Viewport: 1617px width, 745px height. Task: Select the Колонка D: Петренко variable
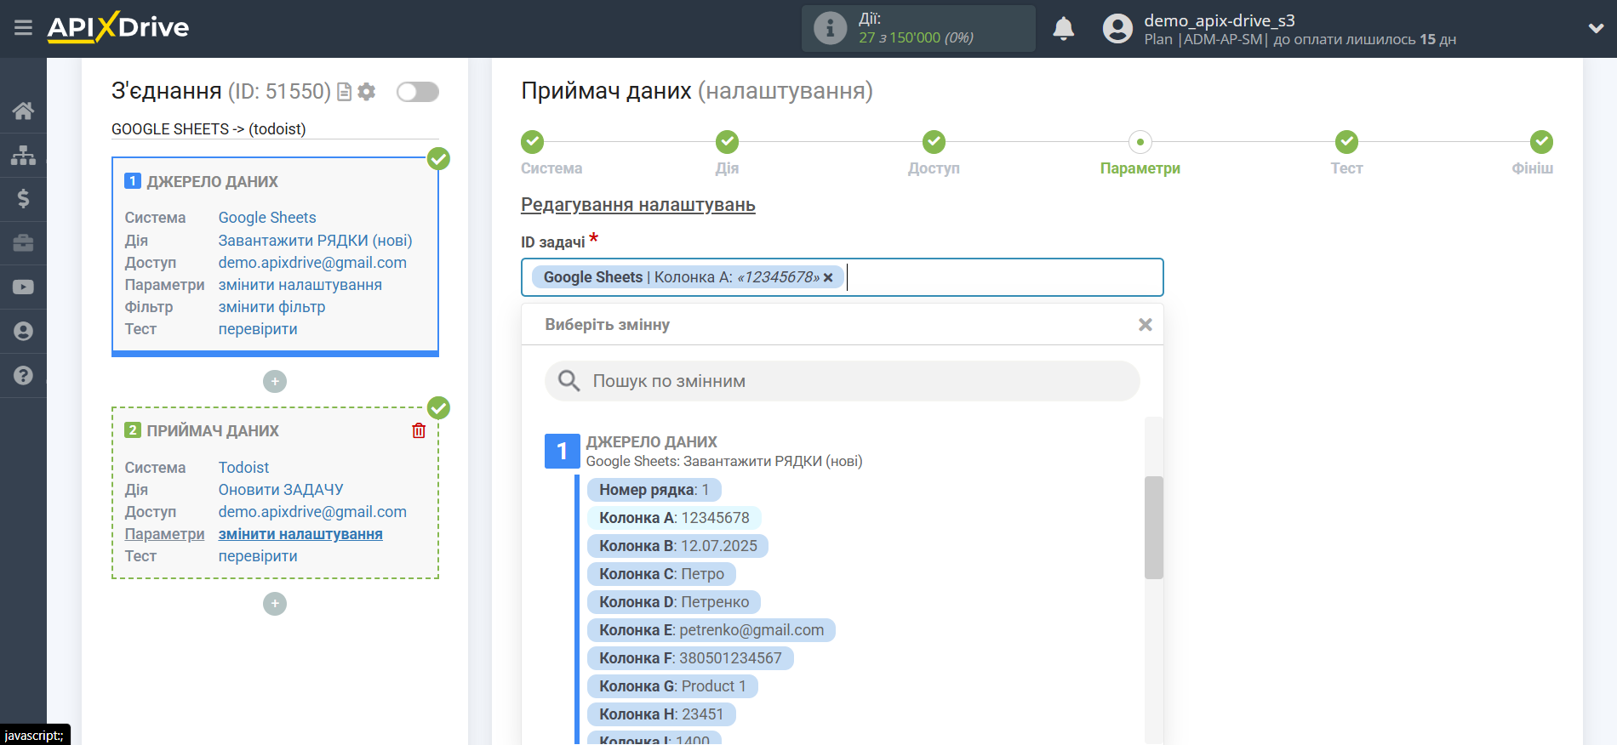coord(674,602)
